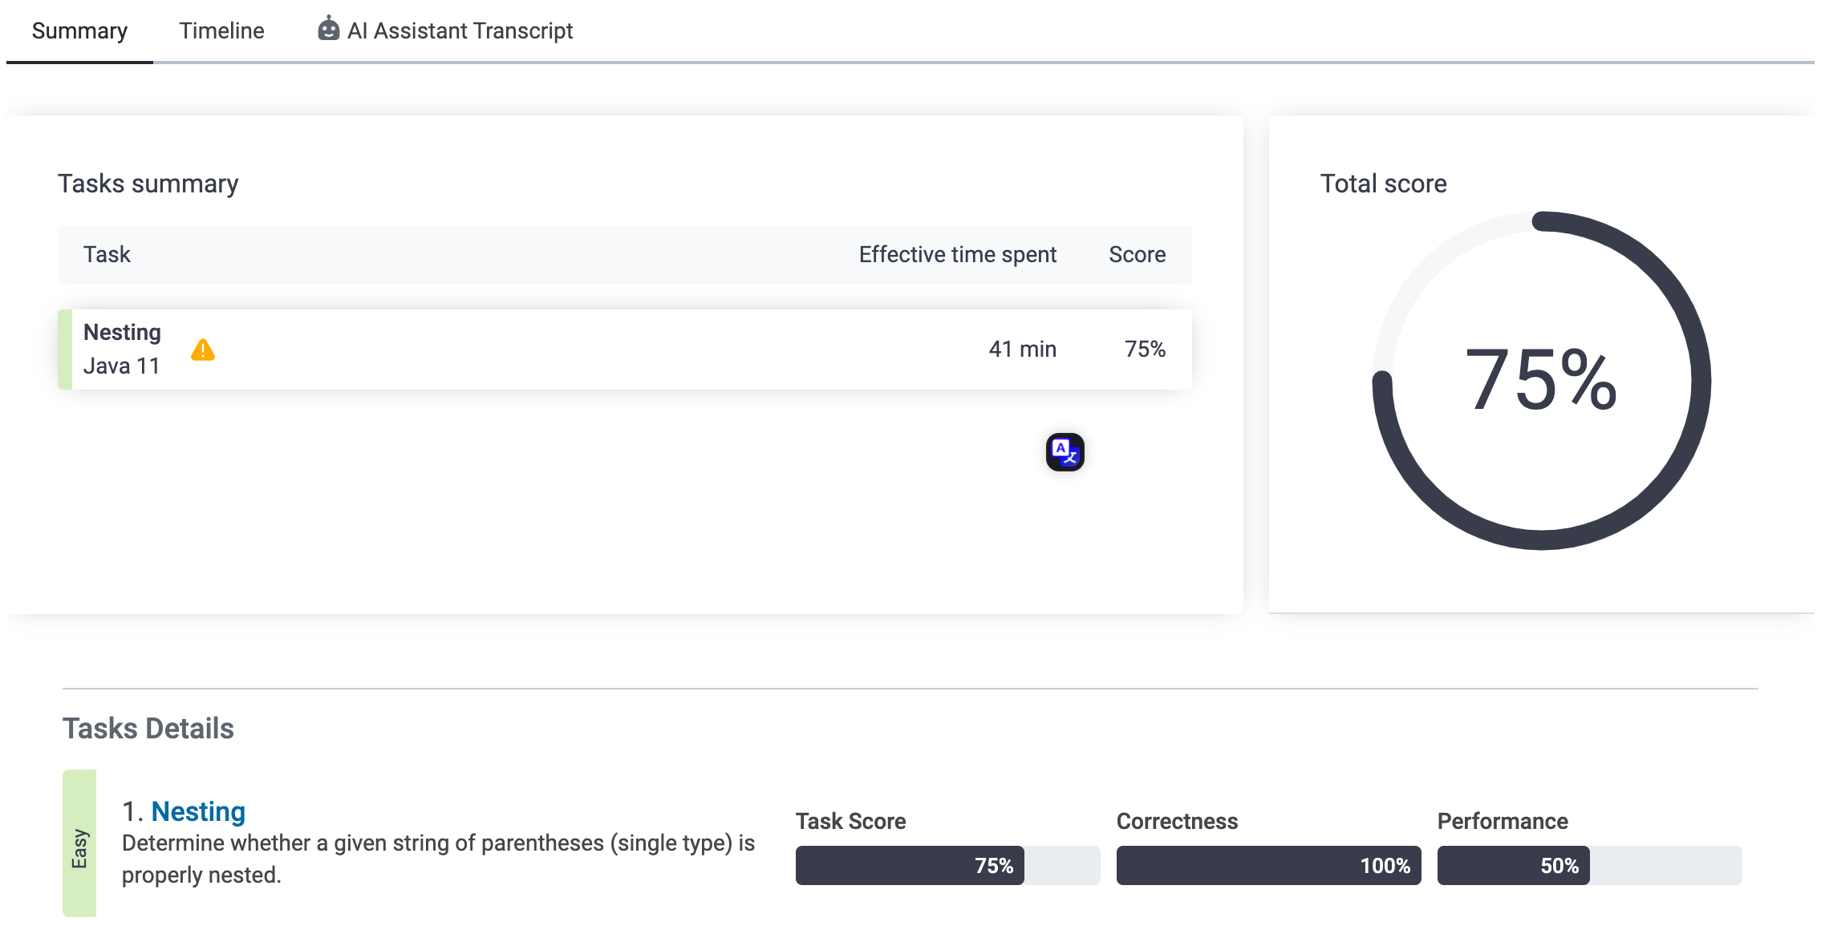Click the 41 min time value
The image size is (1821, 938).
coord(1022,350)
